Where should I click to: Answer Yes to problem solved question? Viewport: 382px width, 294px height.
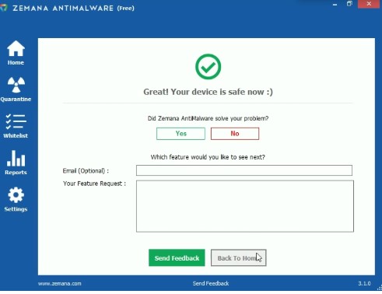tap(180, 134)
